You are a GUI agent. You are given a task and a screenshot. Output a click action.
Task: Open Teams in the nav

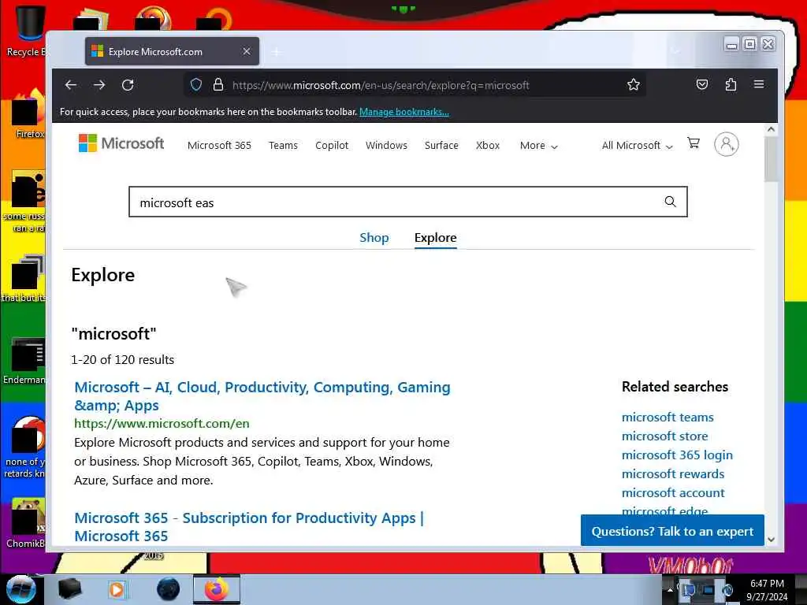click(x=283, y=146)
